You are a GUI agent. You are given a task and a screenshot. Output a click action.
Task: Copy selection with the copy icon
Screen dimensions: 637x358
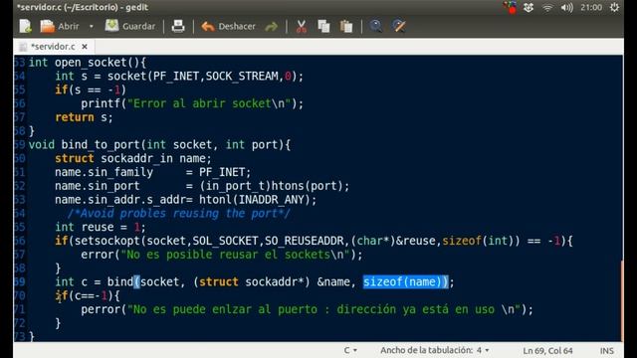[x=323, y=27]
